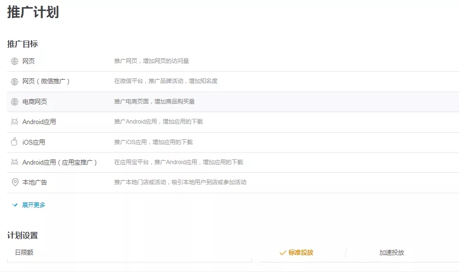This screenshot has height=272, width=459.
Task: Click the Android icon beside Android应用（应用宝推广）
Action: (x=15, y=162)
